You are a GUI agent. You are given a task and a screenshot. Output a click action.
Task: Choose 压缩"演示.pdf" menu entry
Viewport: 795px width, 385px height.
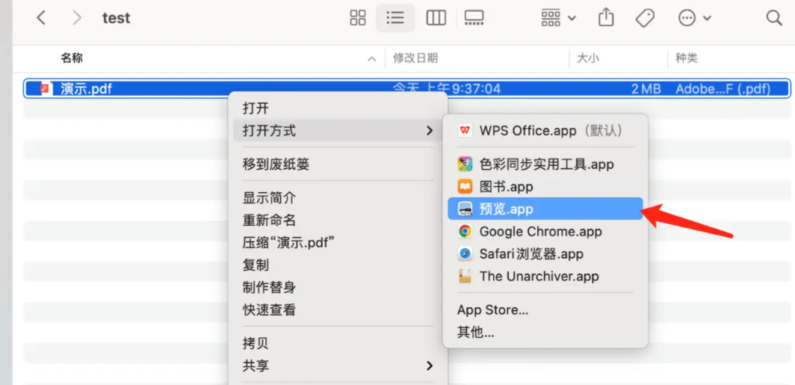(338, 242)
